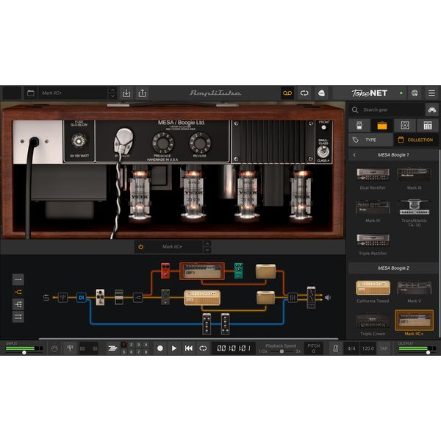The height and width of the screenshot is (441, 441).
Task: Select the Mark V amp thumbnail
Action: tap(414, 287)
